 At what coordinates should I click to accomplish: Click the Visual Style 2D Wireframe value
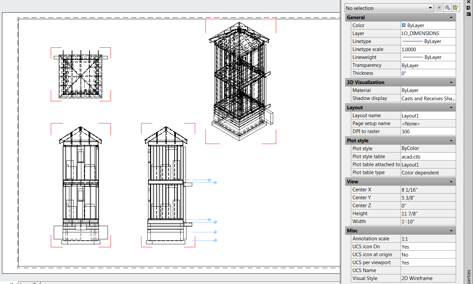tap(428, 278)
